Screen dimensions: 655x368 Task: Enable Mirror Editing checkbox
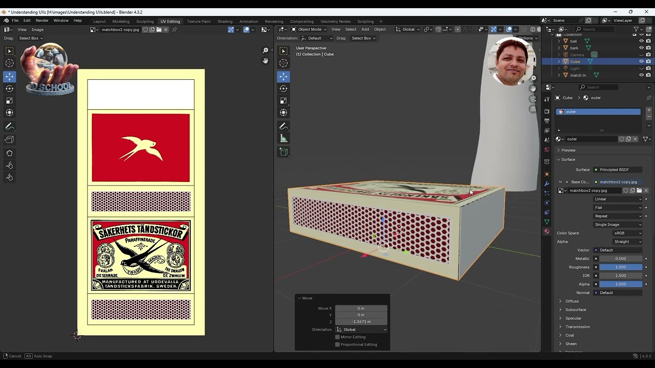[x=337, y=337]
